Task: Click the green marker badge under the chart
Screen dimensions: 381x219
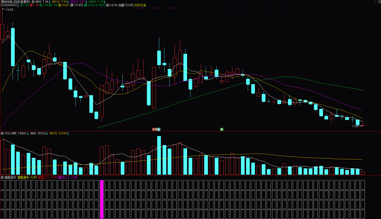Action: tap(222, 129)
